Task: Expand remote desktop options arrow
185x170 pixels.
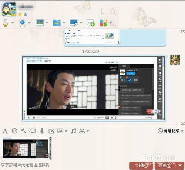Action: point(81,23)
